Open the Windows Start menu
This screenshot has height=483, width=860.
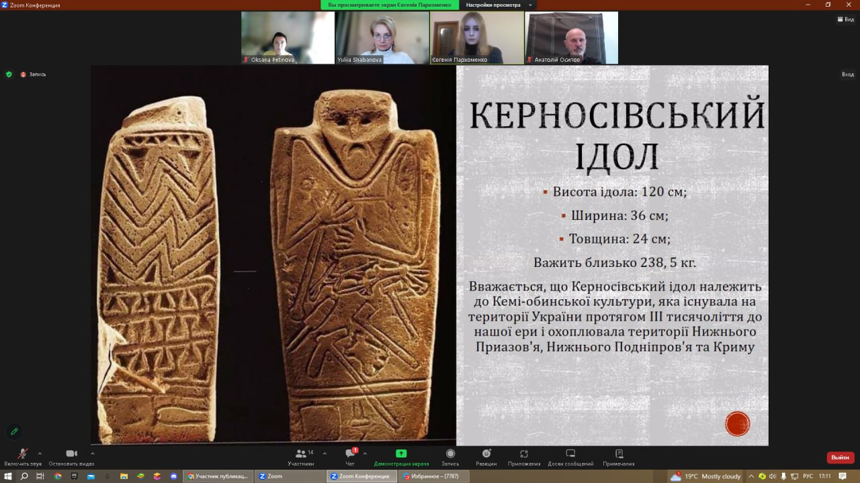click(7, 476)
